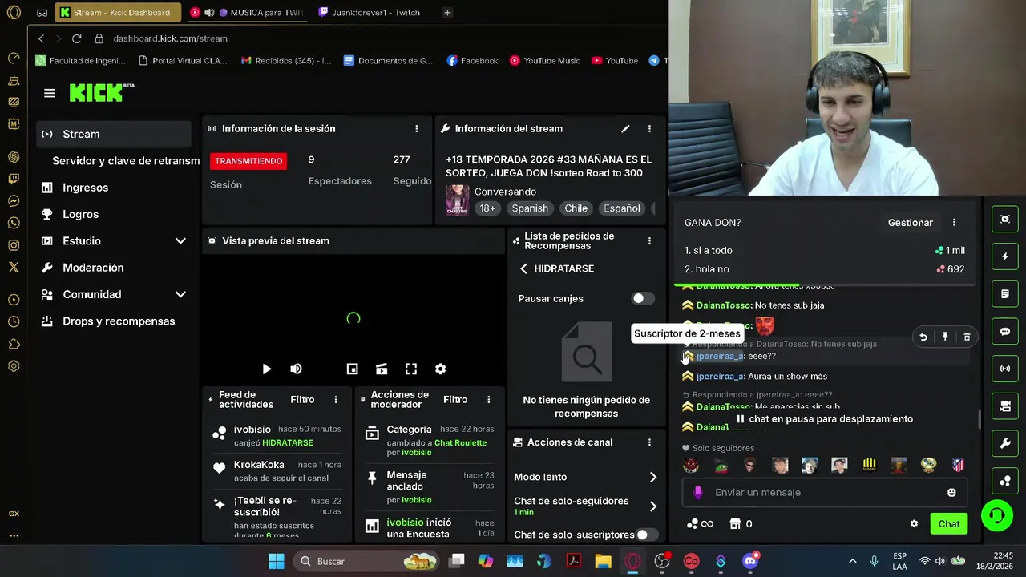
Task: Click the taskbar Buscar search box
Action: click(367, 561)
